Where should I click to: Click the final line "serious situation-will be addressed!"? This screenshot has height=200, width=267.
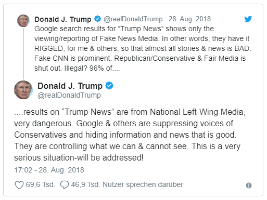(x=79, y=158)
